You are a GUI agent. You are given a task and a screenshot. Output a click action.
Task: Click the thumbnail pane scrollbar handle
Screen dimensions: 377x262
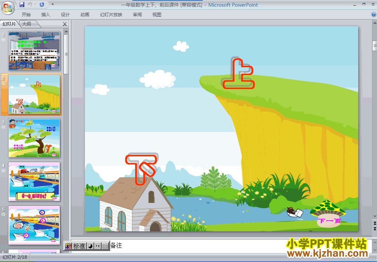coord(66,54)
